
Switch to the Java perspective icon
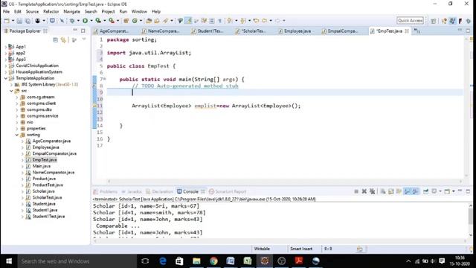452,21
